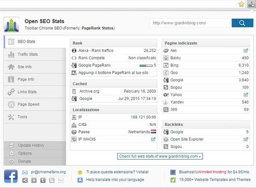The width and height of the screenshot is (256, 188).
Task: Click the Facebook icon in footer
Action: (x=11, y=176)
